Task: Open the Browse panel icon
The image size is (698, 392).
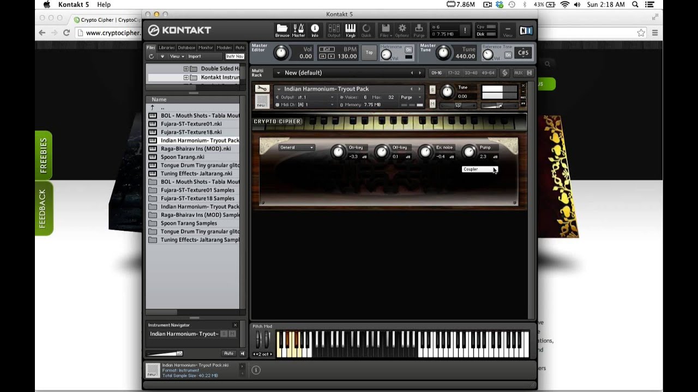Action: pos(282,30)
